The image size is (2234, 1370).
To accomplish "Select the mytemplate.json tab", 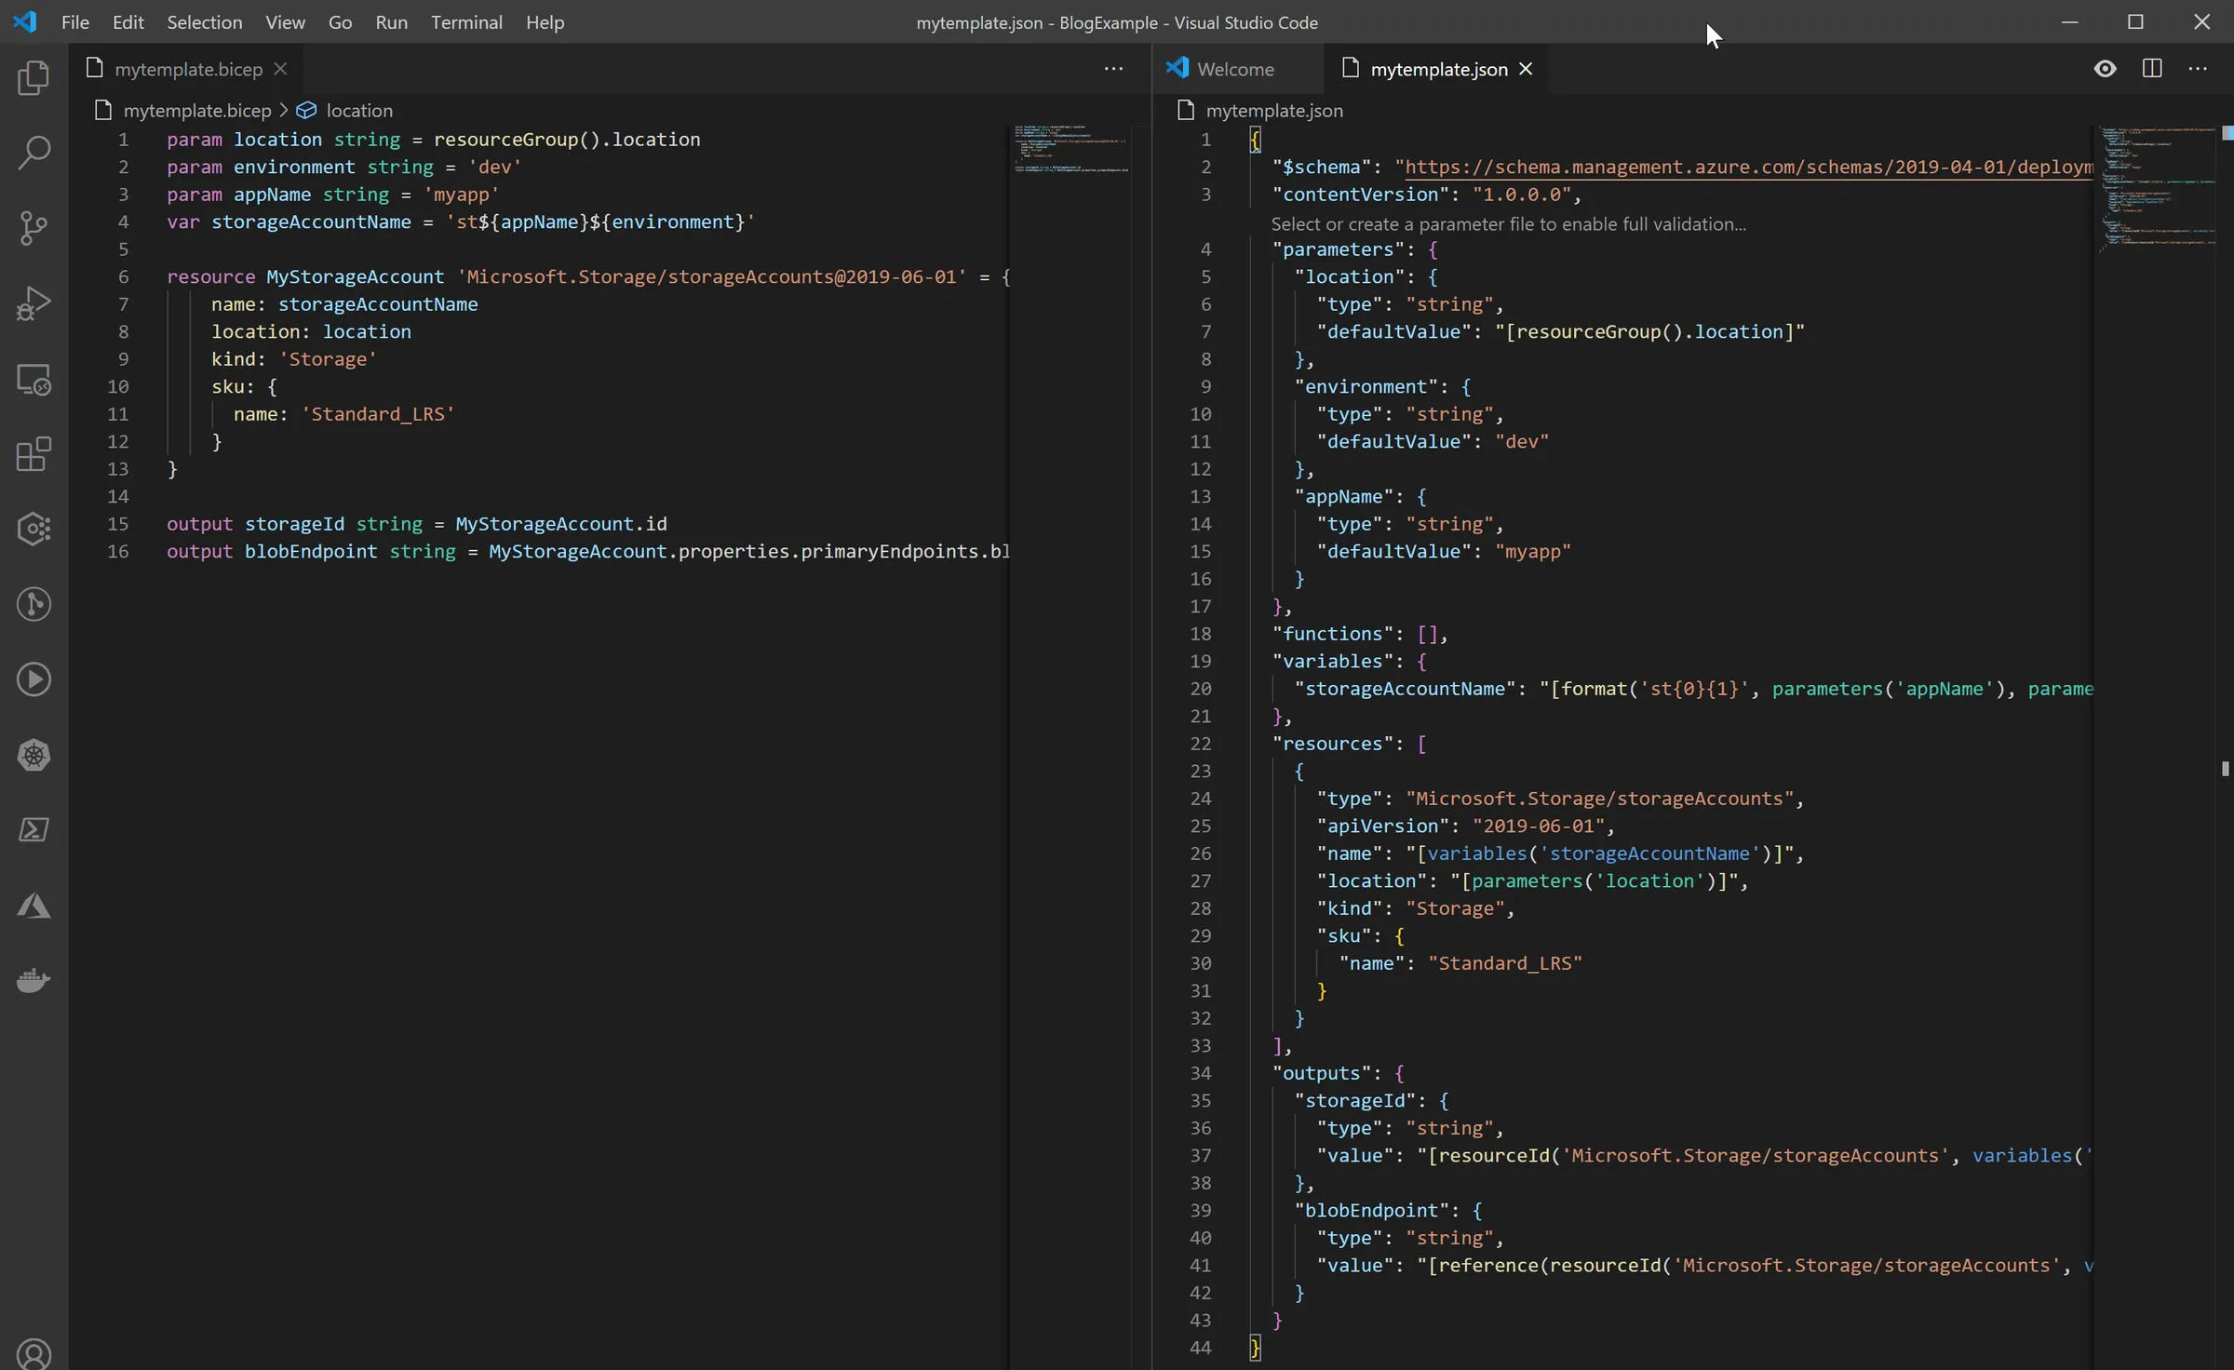I will (x=1438, y=69).
